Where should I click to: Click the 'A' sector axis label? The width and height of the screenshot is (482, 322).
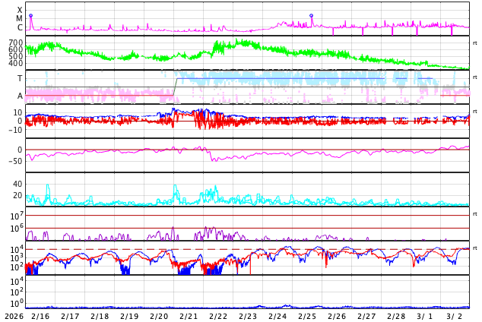20,96
